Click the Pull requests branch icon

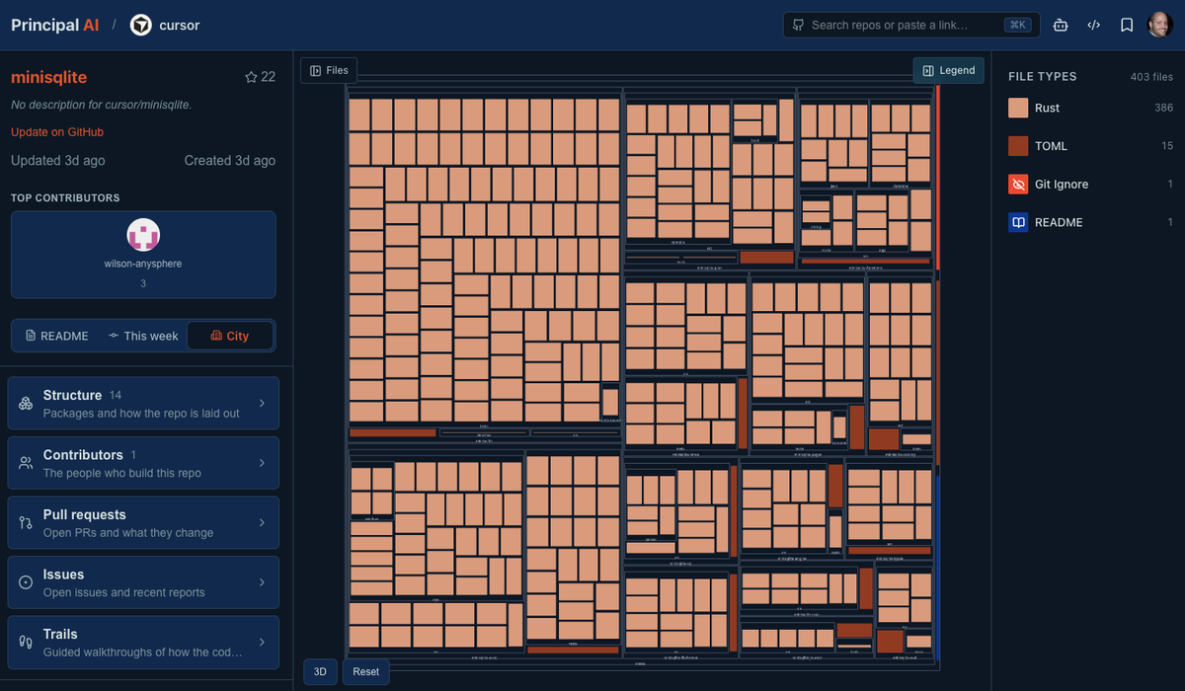pyautogui.click(x=26, y=523)
